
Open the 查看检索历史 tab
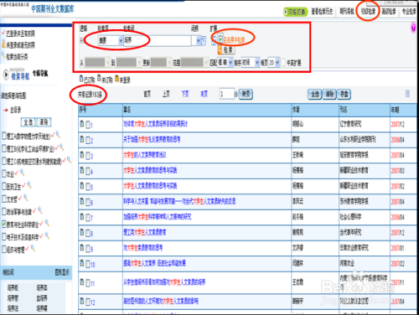coord(322,11)
